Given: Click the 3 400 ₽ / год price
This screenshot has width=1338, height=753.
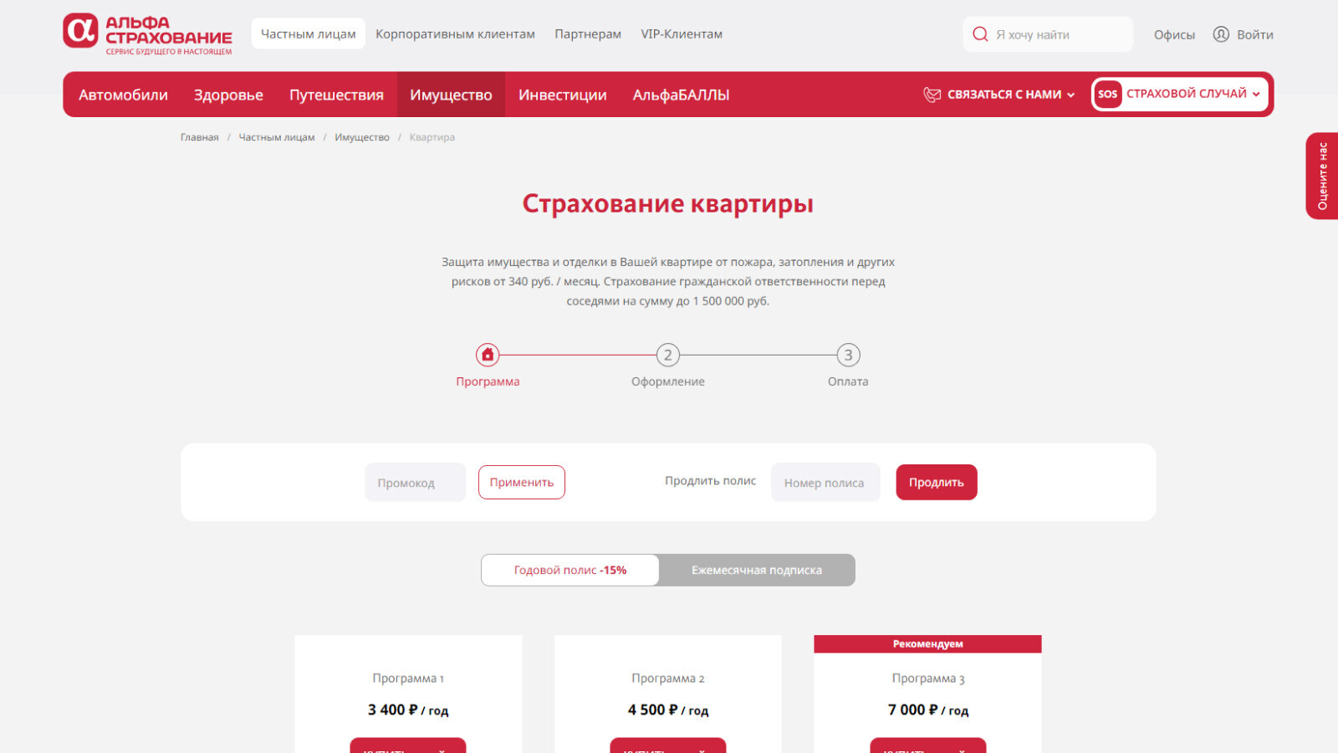Looking at the screenshot, I should coord(408,709).
